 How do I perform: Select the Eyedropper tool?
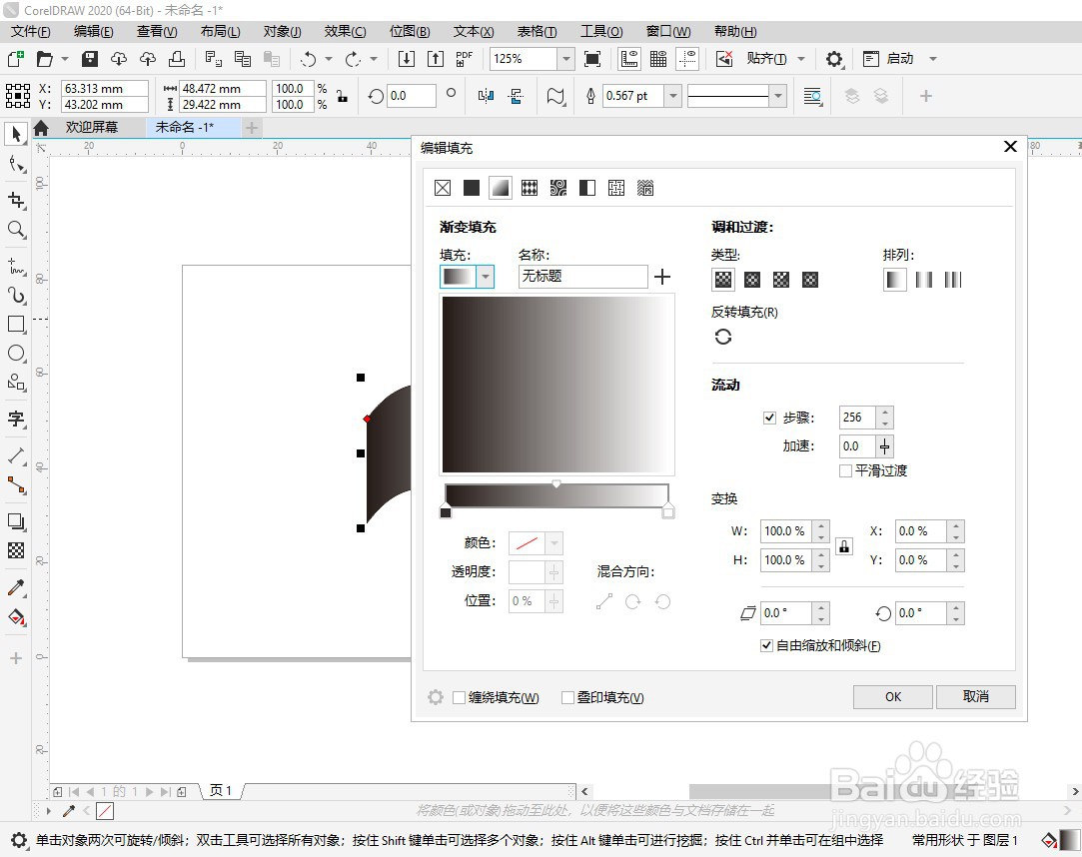[x=16, y=586]
